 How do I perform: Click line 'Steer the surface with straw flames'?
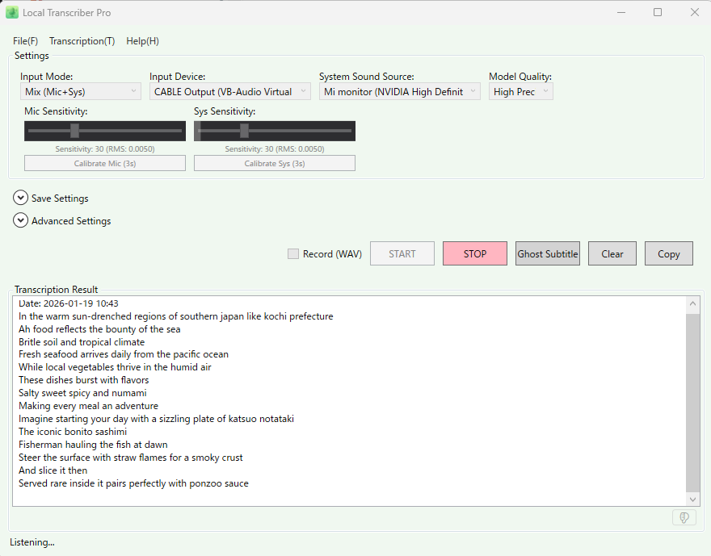pyautogui.click(x=131, y=458)
